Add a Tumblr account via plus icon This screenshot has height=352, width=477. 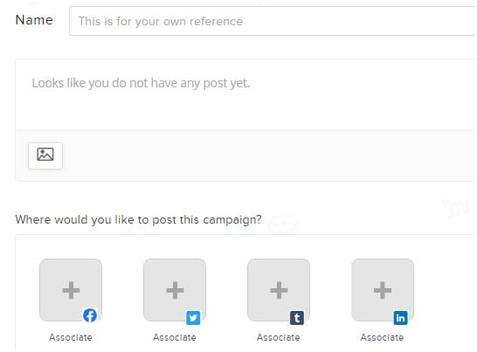pos(279,290)
